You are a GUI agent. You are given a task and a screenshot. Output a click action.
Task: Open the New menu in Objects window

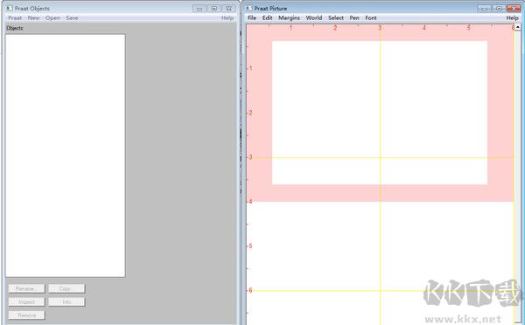[33, 18]
